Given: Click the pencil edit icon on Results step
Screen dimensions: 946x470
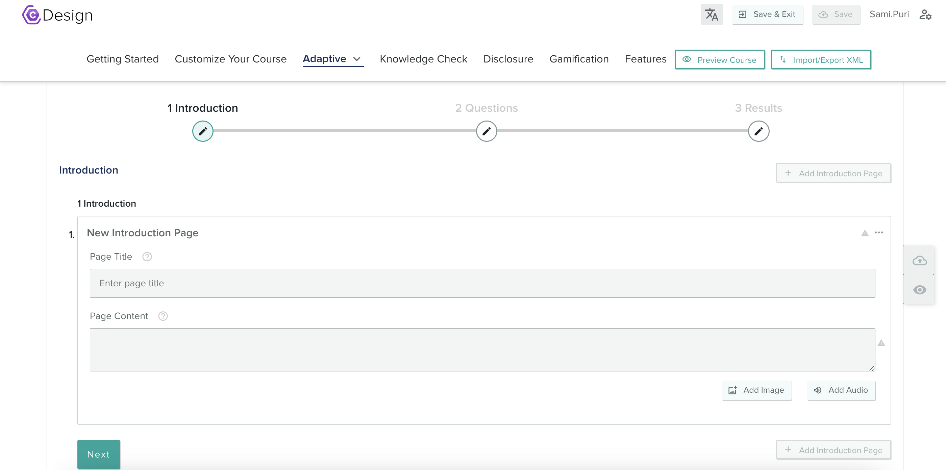Looking at the screenshot, I should click(x=760, y=131).
